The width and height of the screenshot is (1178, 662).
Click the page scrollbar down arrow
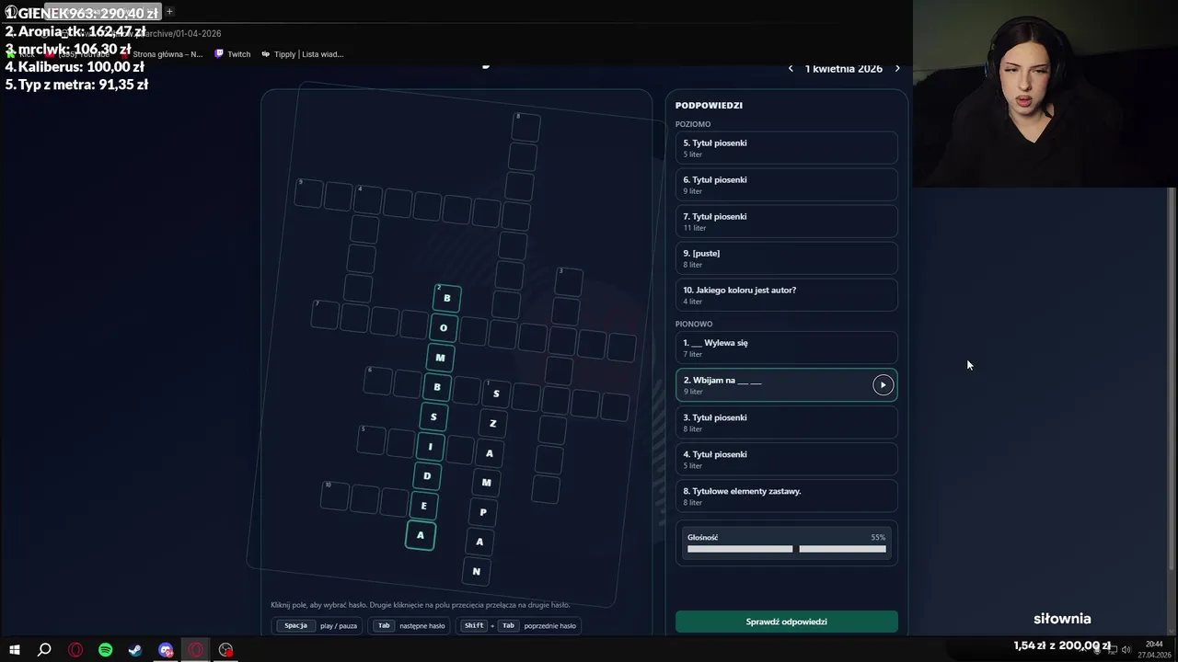click(x=1172, y=631)
